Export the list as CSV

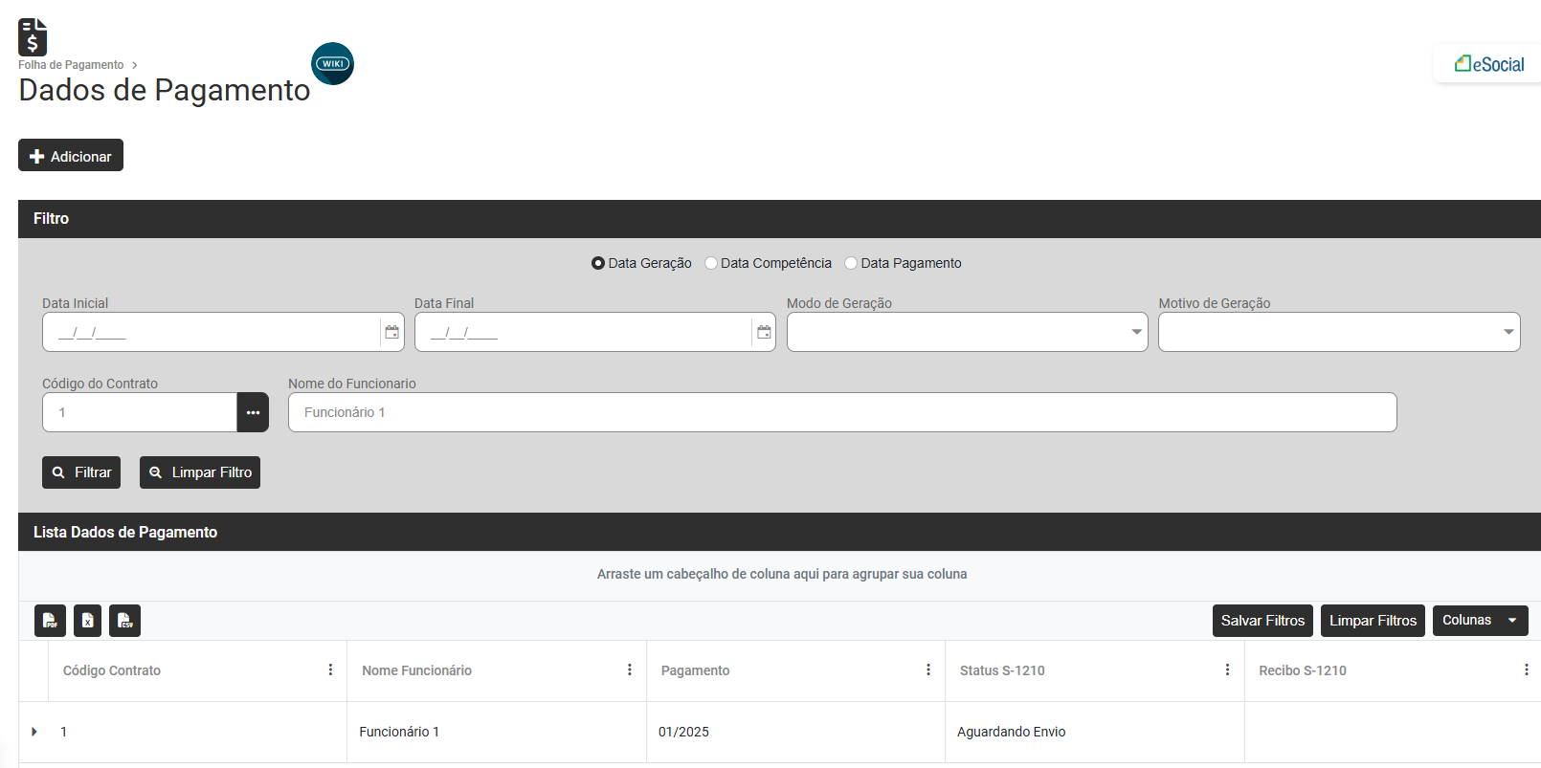[x=124, y=621]
